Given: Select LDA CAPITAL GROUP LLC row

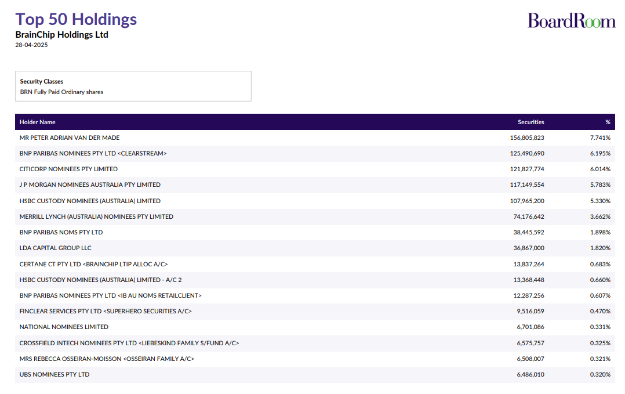Looking at the screenshot, I should [x=56, y=248].
